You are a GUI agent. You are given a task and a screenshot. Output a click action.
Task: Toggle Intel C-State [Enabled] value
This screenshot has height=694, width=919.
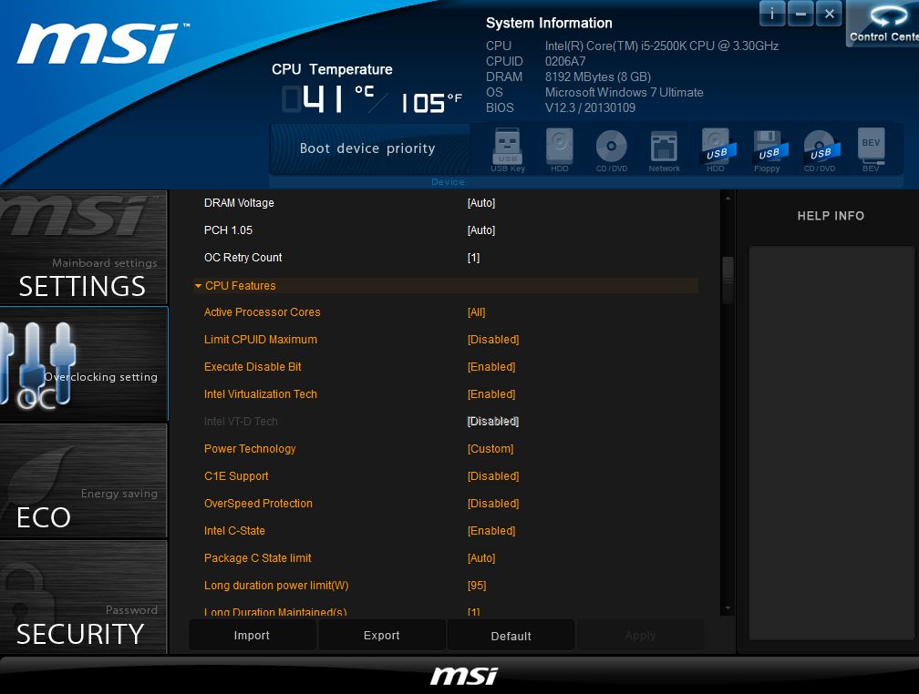point(491,531)
